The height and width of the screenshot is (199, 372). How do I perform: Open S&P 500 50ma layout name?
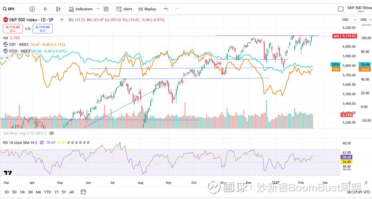coord(359,8)
